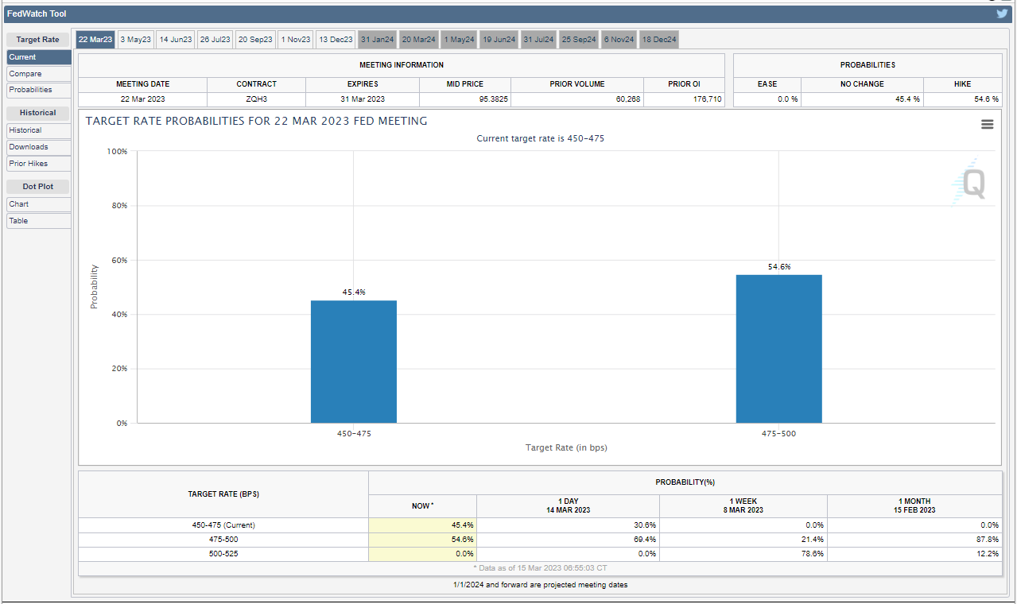Viewport: 1017px width, 604px height.
Task: Select the 3 May23 meeting tab
Action: [136, 40]
